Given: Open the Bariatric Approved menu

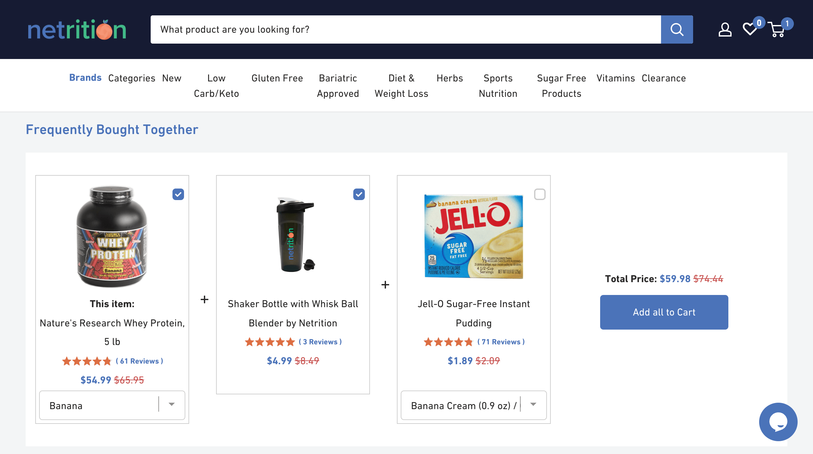Looking at the screenshot, I should click(338, 86).
